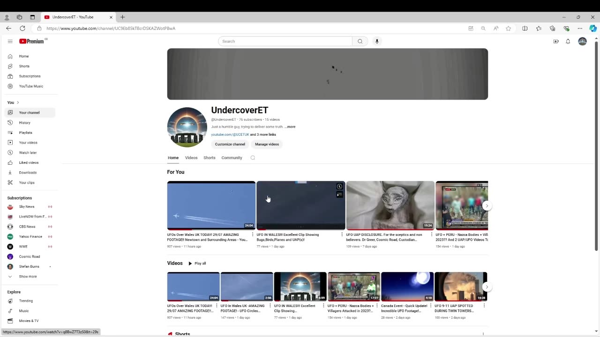
Task: Start voice search with the microphone icon
Action: click(x=377, y=41)
